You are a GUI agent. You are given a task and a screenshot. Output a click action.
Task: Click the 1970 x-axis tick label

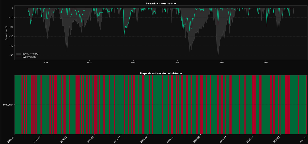tap(45, 62)
